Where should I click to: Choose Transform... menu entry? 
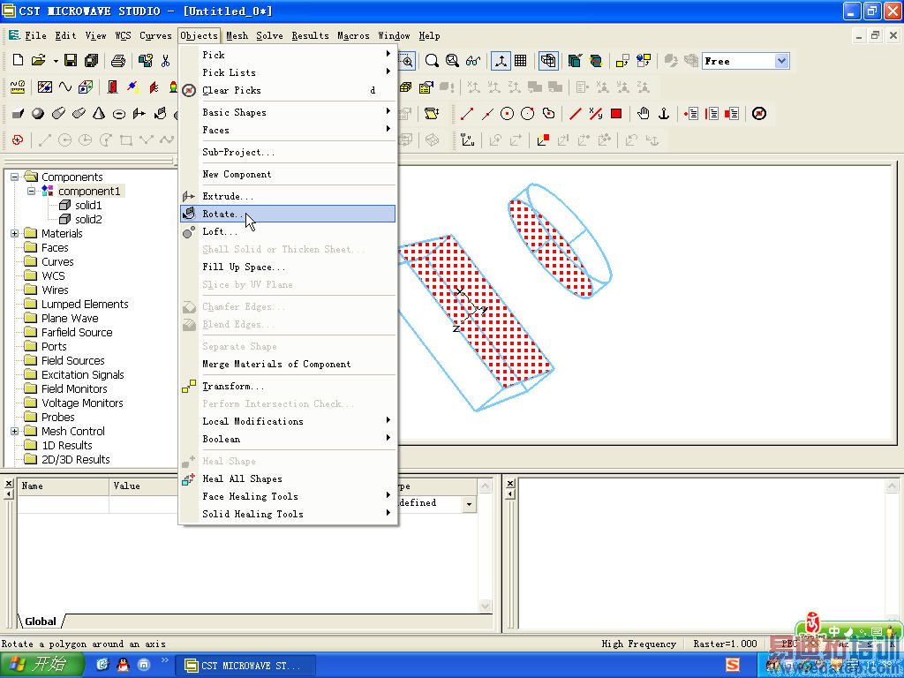pyautogui.click(x=288, y=387)
